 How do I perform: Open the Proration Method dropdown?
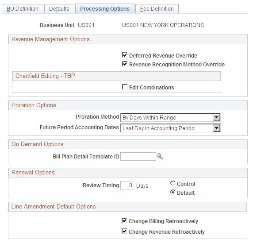pyautogui.click(x=170, y=117)
